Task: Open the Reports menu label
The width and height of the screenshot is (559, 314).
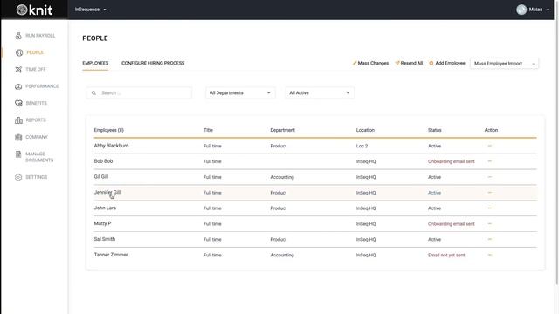Action: (36, 120)
